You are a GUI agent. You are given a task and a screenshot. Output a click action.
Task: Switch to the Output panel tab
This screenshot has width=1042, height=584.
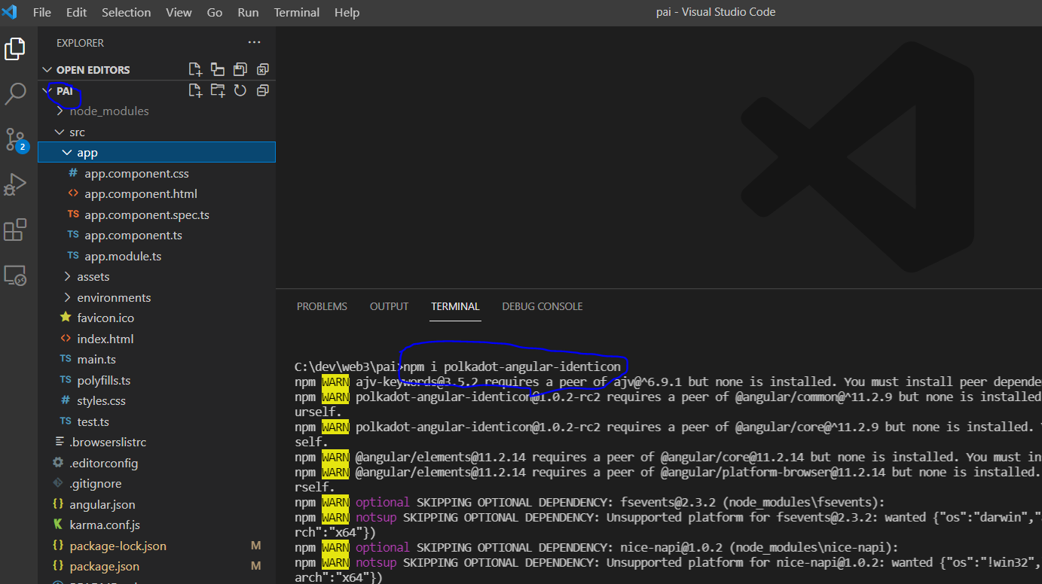point(389,306)
